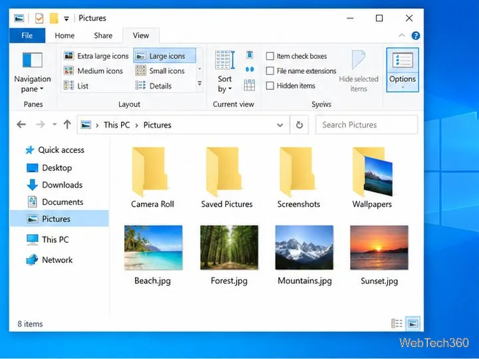Open the File menu

click(x=27, y=36)
